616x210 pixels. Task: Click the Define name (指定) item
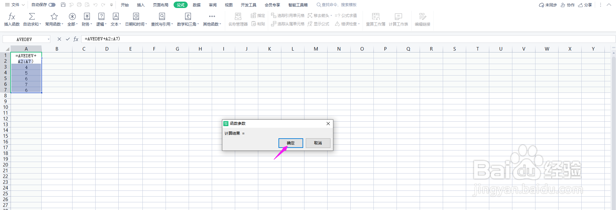(258, 15)
